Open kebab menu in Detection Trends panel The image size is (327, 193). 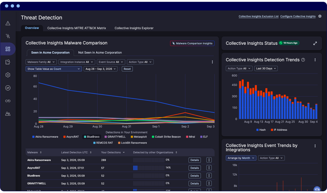[x=315, y=60]
